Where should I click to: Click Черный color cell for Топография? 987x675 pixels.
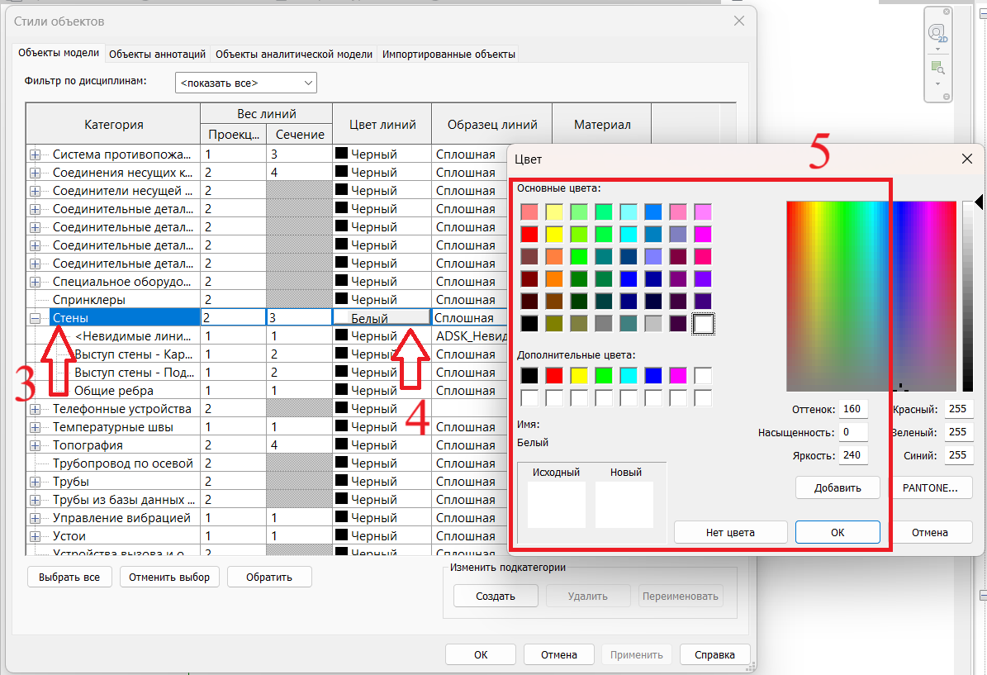pos(382,445)
